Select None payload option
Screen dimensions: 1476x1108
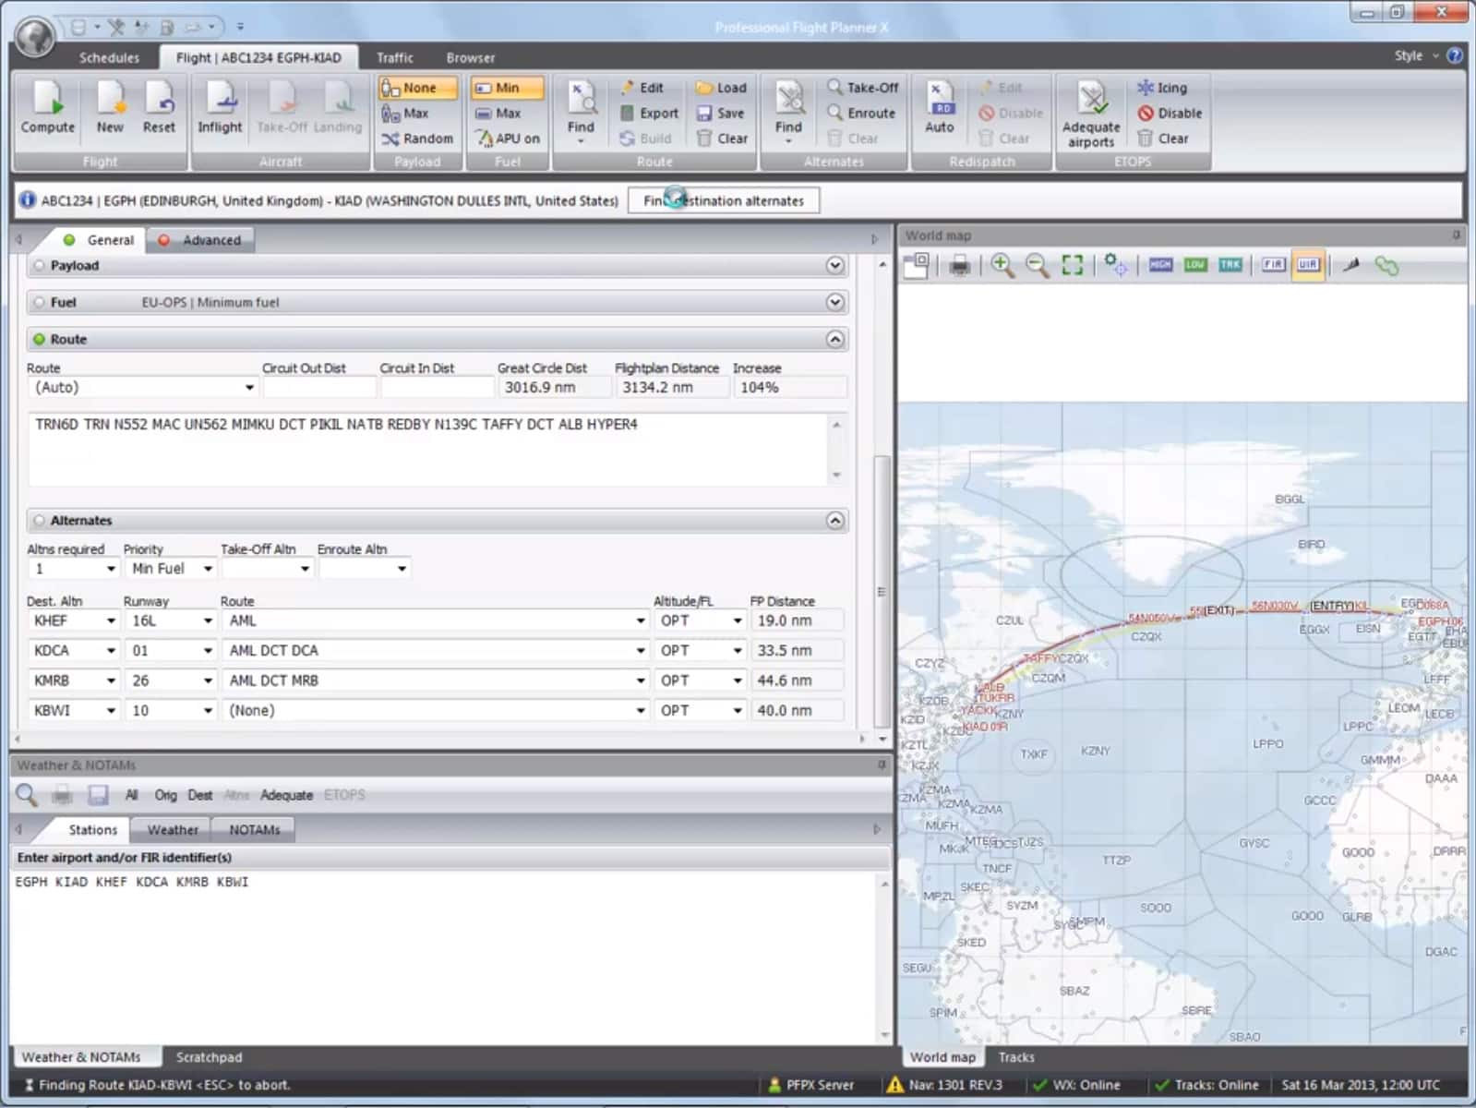(417, 88)
